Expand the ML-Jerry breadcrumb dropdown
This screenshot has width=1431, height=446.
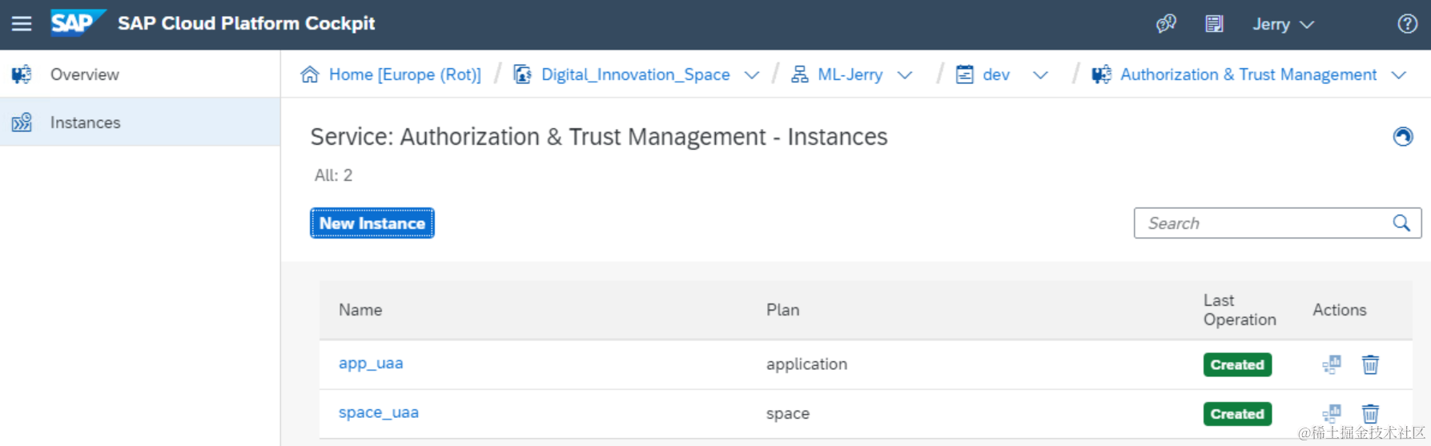pos(905,75)
